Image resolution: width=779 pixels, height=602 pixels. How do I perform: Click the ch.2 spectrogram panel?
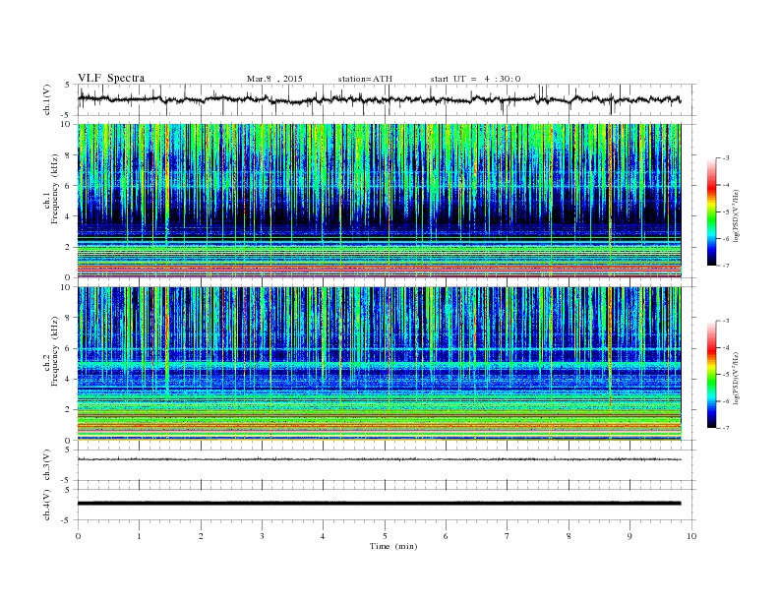pos(379,364)
